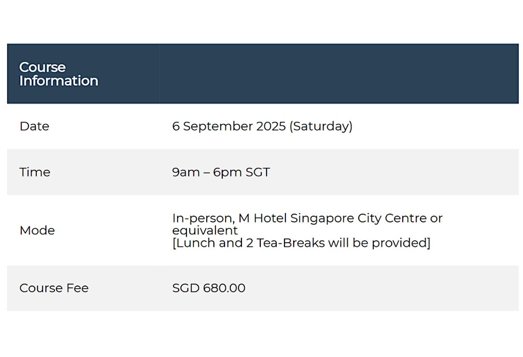Click the "(Saturday)" text
The width and height of the screenshot is (523, 357).
click(321, 126)
